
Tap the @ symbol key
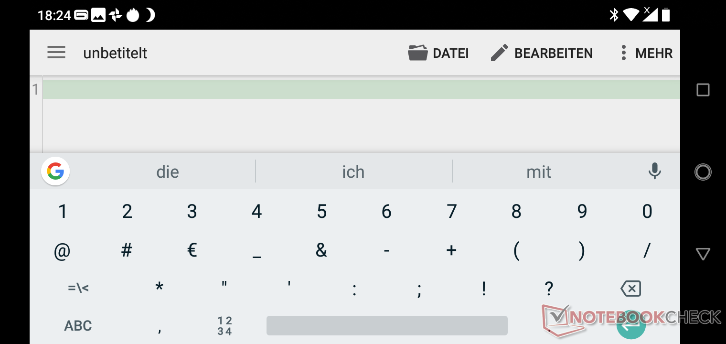[x=62, y=251]
